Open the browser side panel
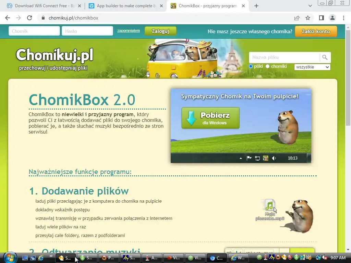Viewport: 351px width, 263px height. pyautogui.click(x=321, y=18)
